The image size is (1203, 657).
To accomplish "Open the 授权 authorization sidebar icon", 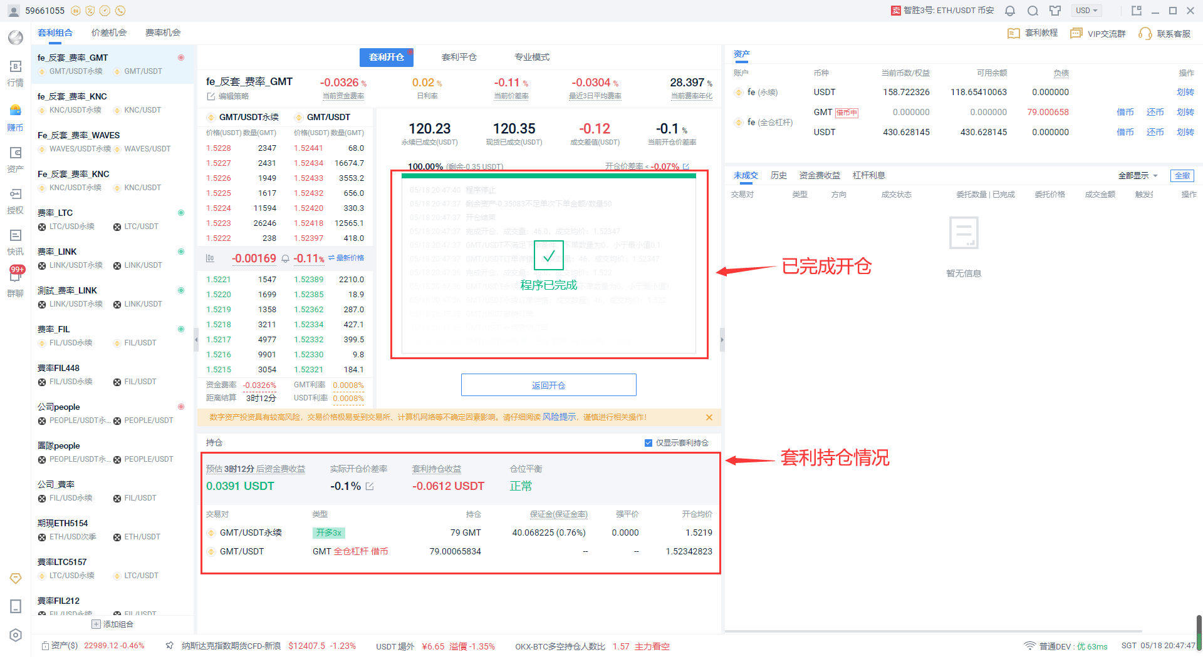I will point(15,201).
